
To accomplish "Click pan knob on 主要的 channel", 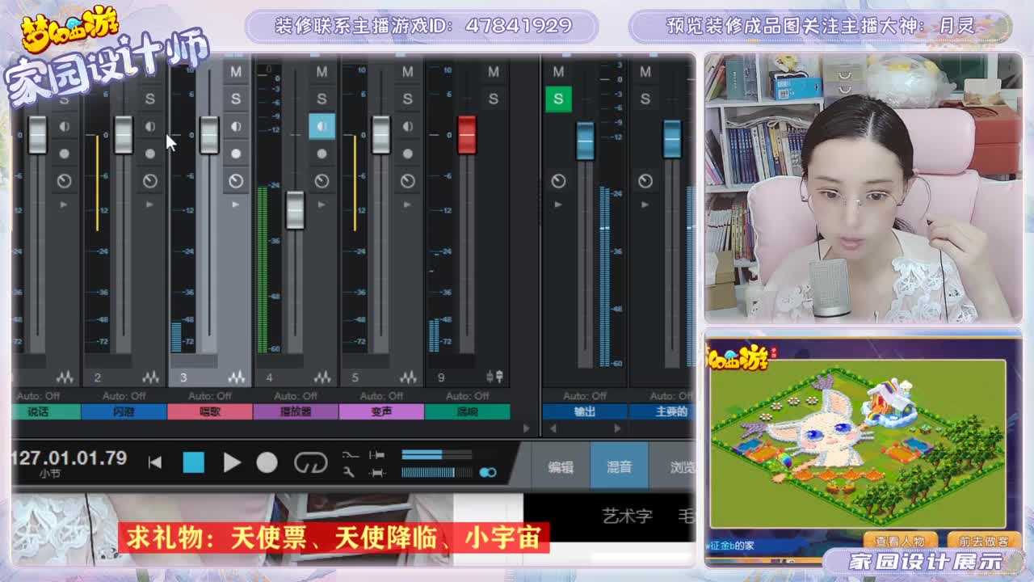I will (x=645, y=181).
